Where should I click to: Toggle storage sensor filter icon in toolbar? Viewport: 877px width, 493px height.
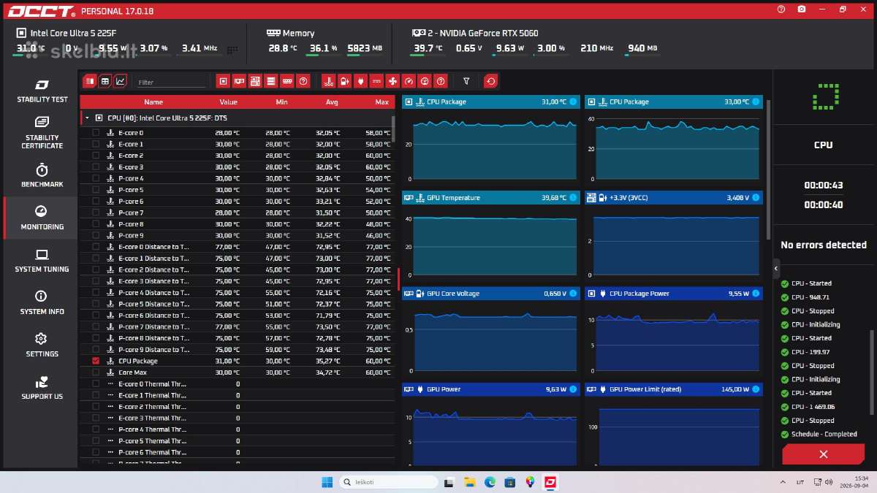271,81
